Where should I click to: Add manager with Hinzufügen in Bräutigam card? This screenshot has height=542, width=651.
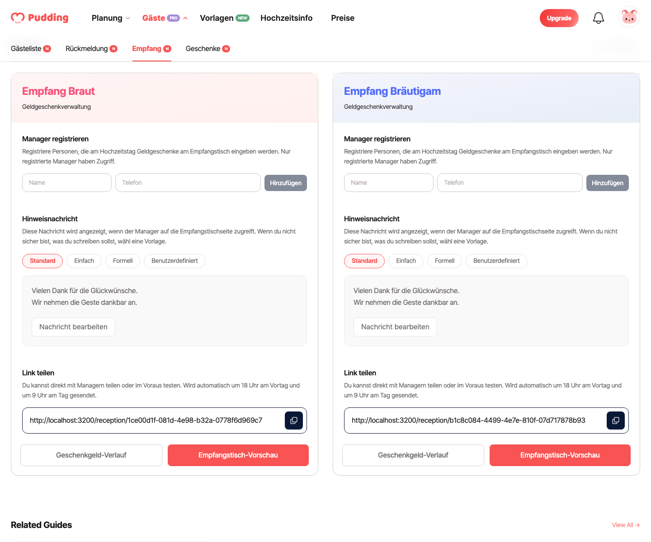click(608, 183)
